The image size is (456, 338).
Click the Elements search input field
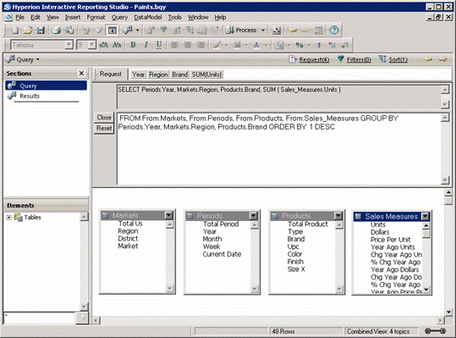39,318
